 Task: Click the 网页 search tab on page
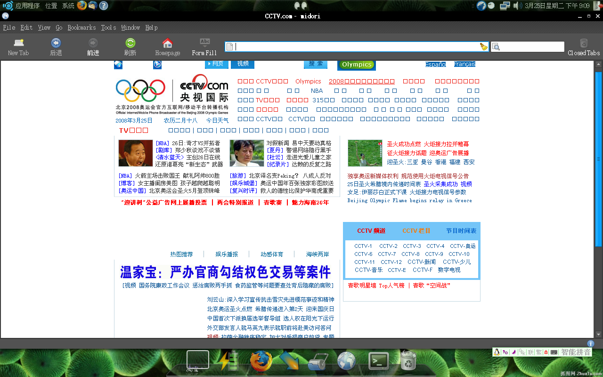(x=217, y=64)
